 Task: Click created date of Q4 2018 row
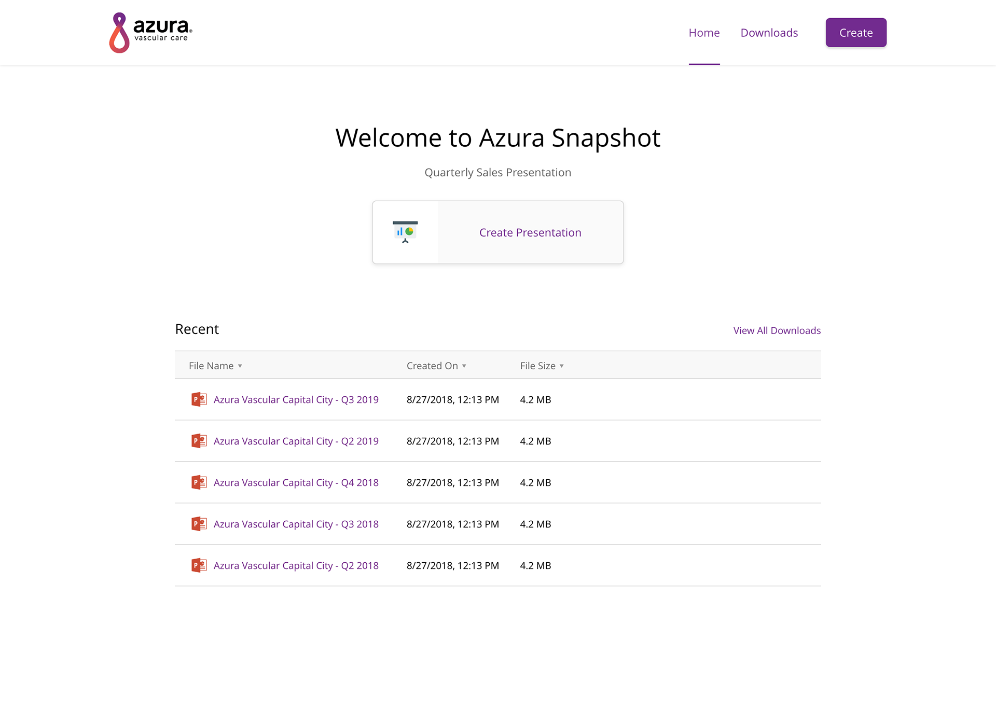[x=453, y=482]
